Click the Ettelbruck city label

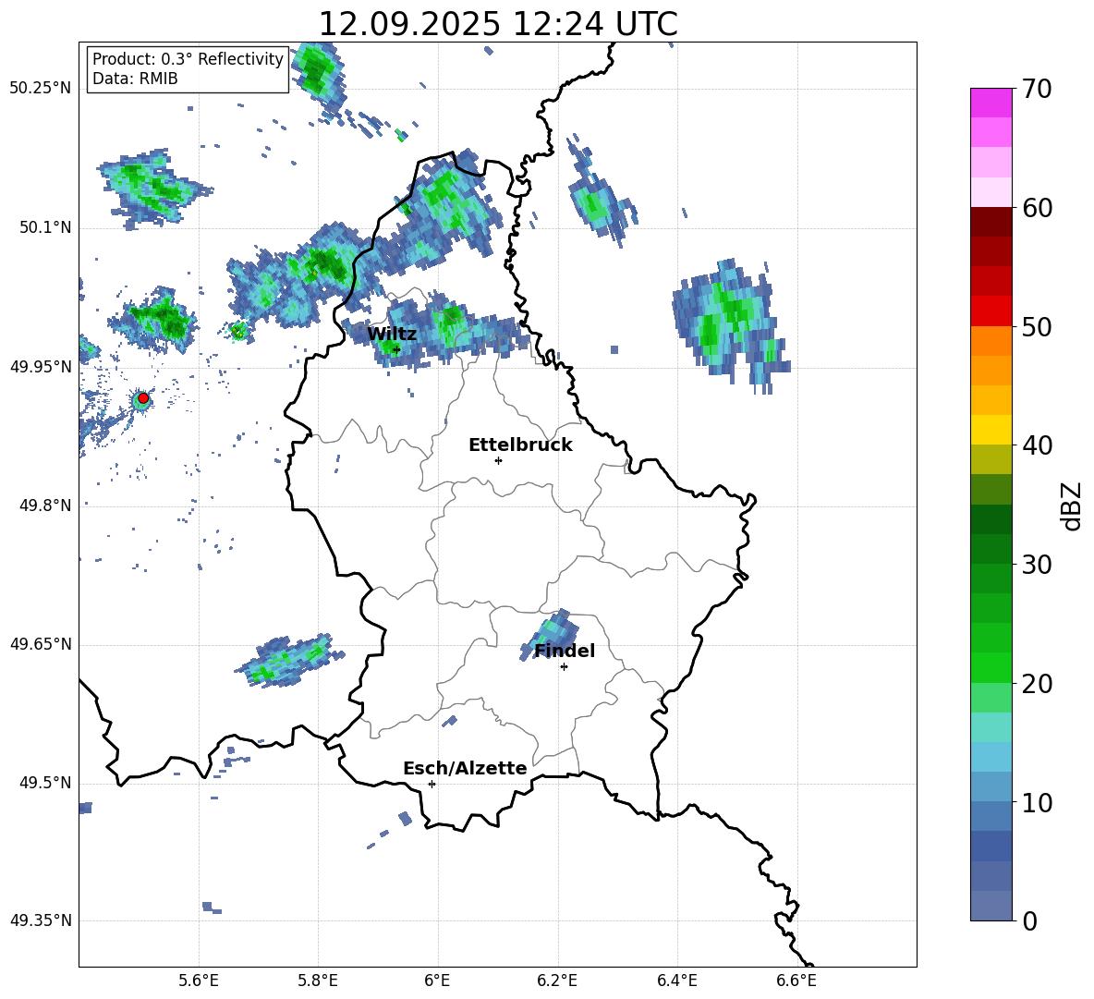point(520,445)
